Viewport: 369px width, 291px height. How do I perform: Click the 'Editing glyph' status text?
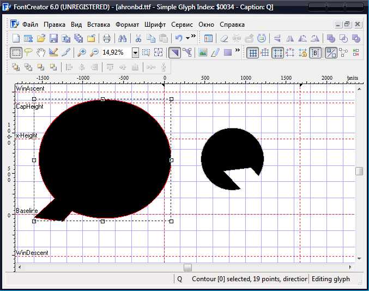tap(331, 279)
